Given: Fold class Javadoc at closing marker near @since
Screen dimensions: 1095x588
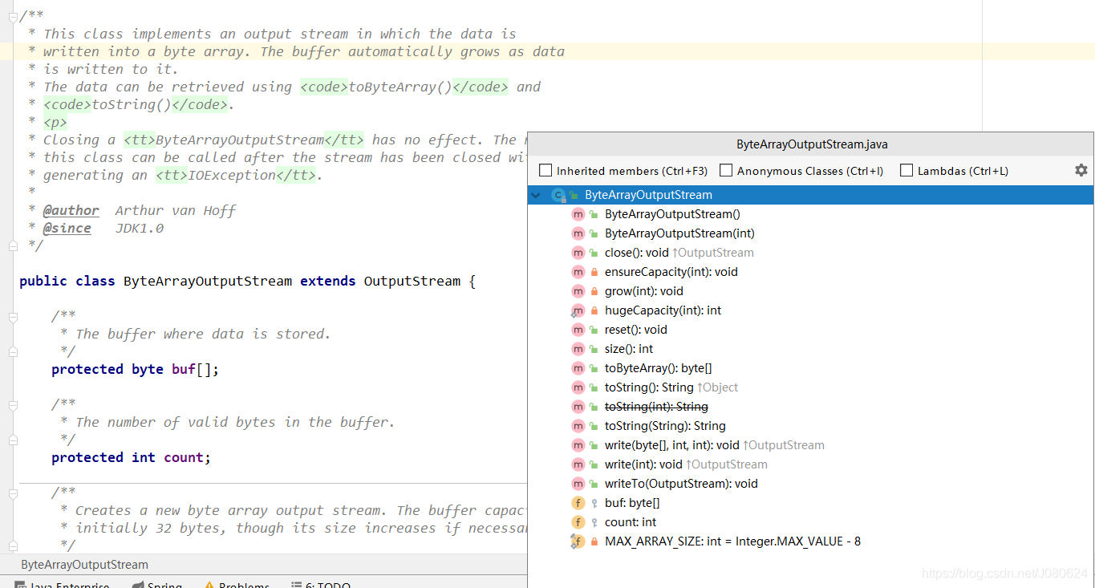Looking at the screenshot, I should tap(13, 245).
